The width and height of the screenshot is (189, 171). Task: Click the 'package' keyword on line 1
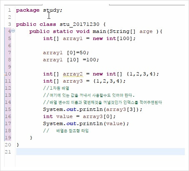(x=28, y=10)
